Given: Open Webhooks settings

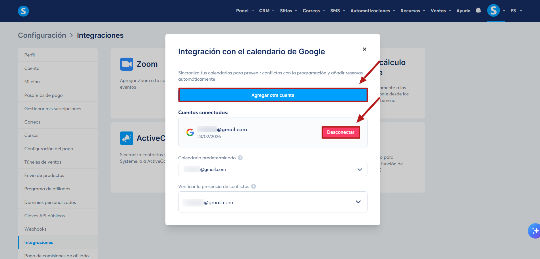Looking at the screenshot, I should [58, 229].
